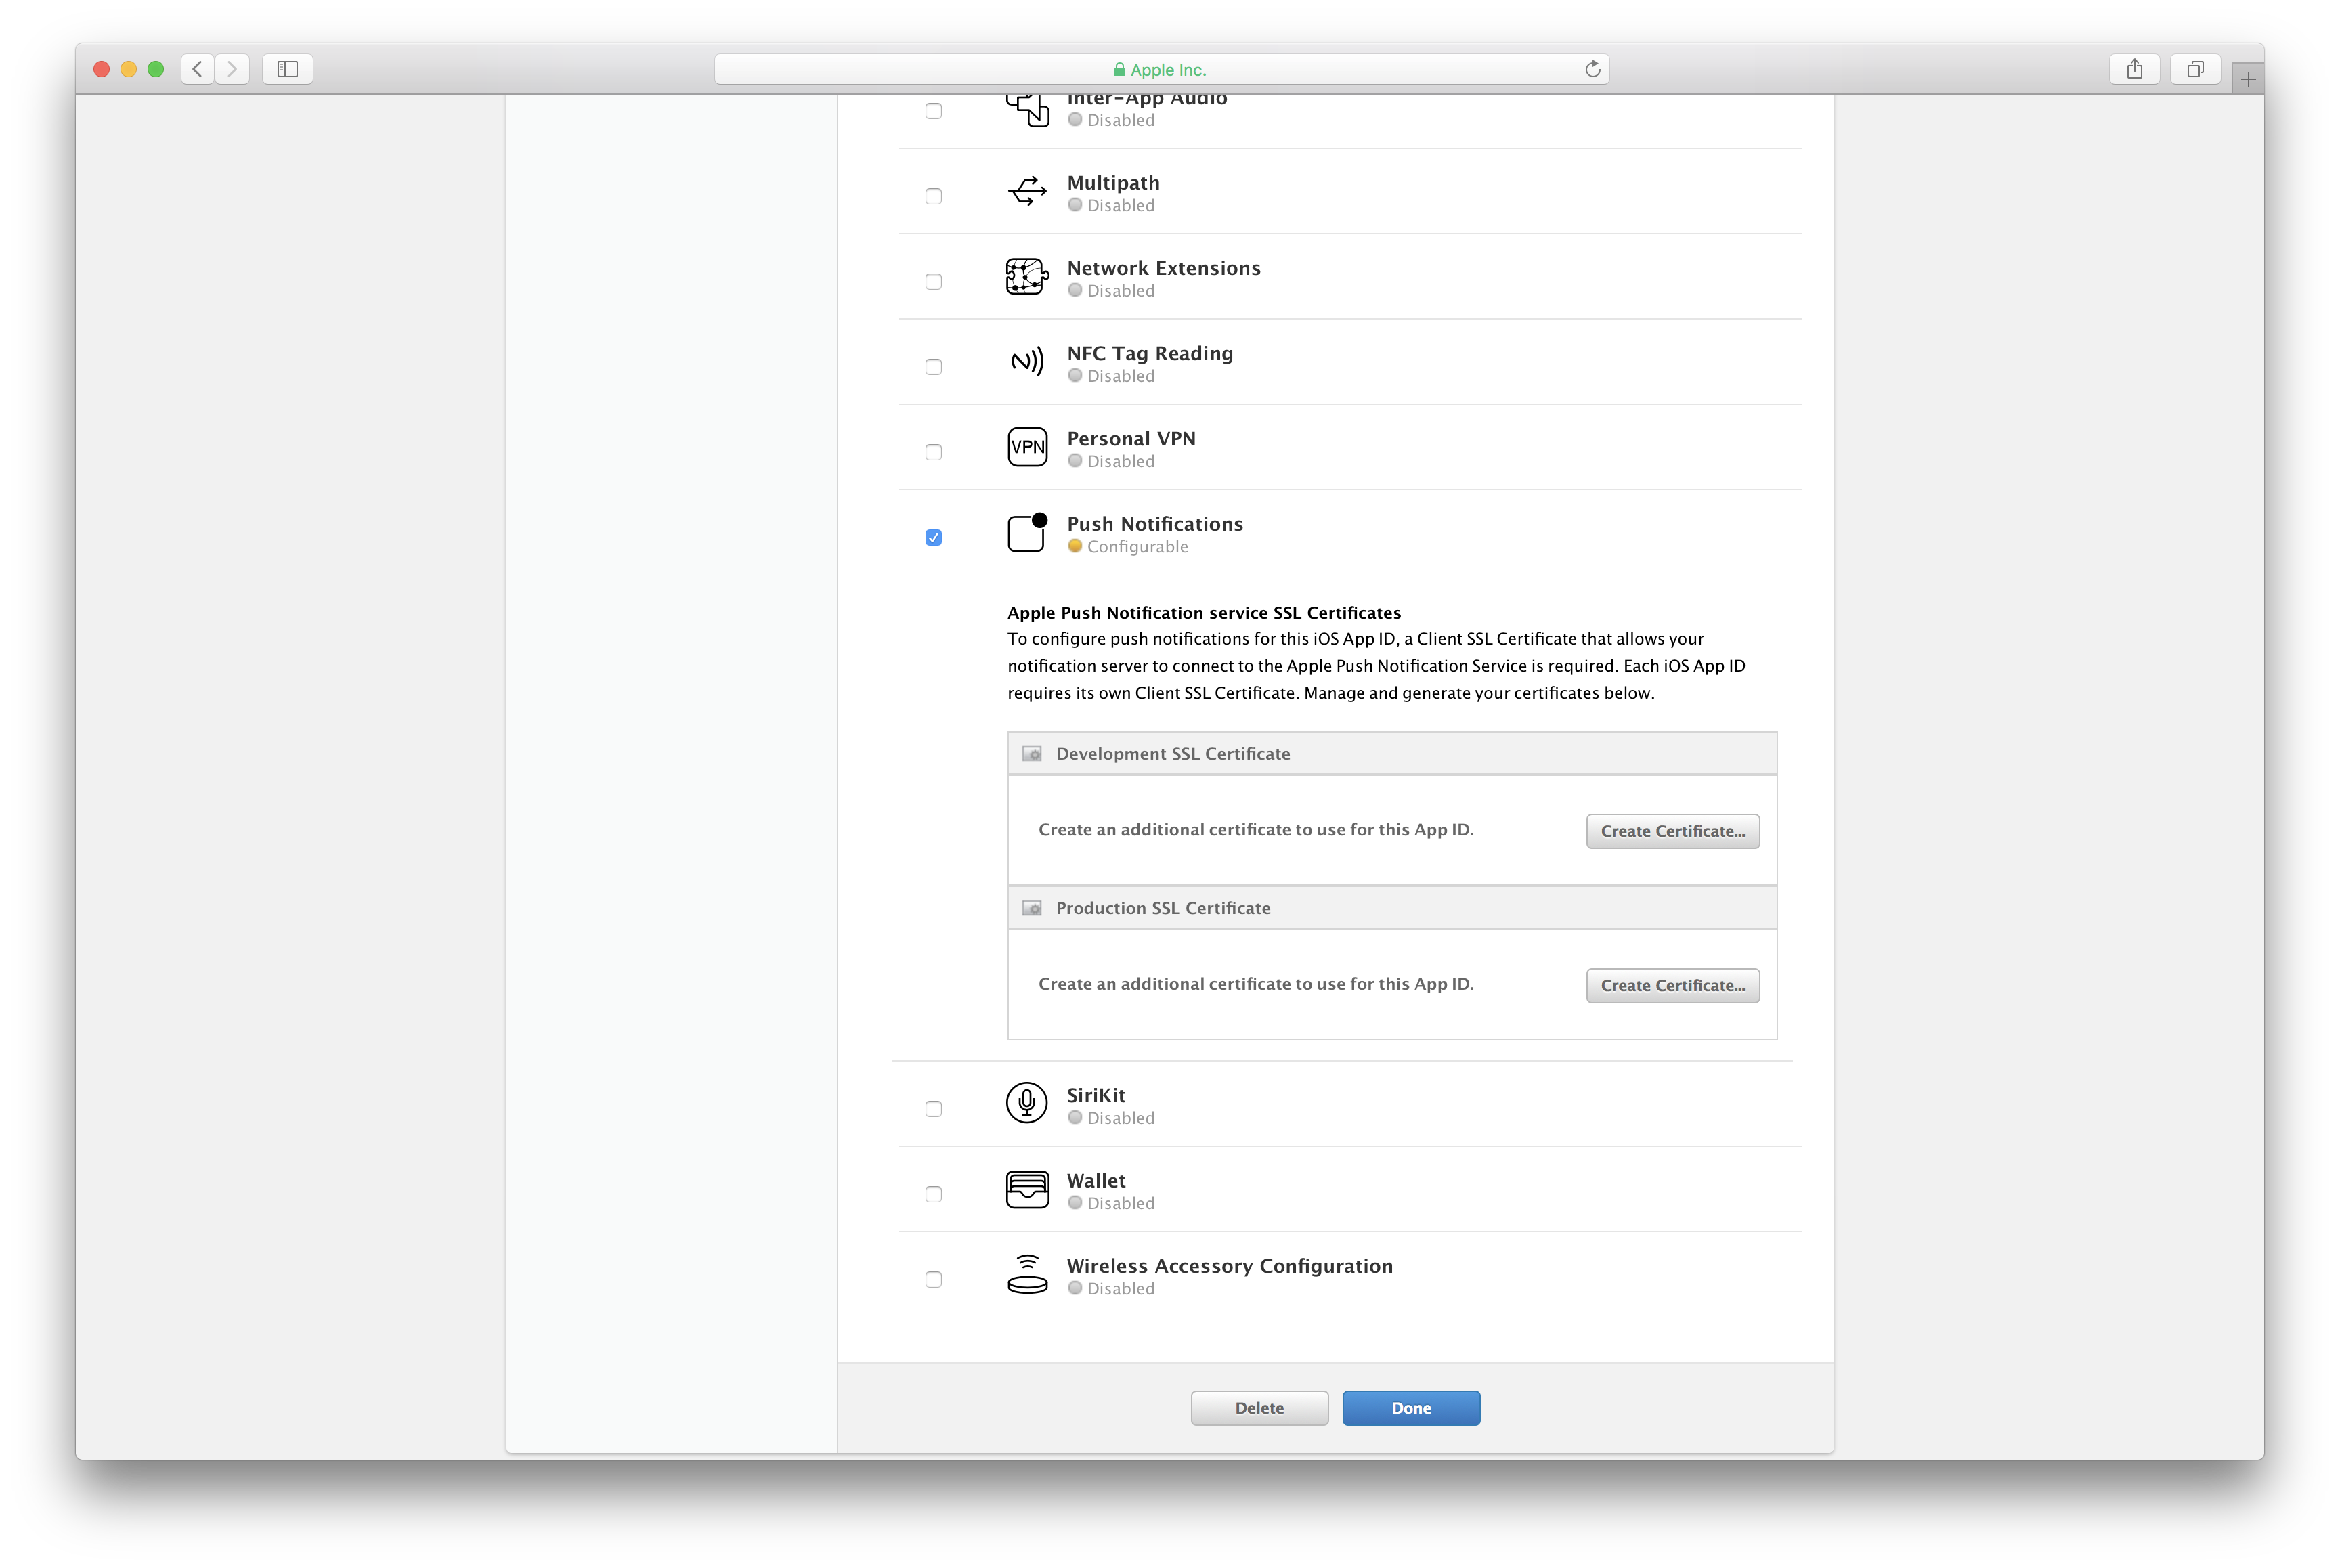Image resolution: width=2340 pixels, height=1568 pixels.
Task: Click the Wallet capability icon
Action: coord(1027,1189)
